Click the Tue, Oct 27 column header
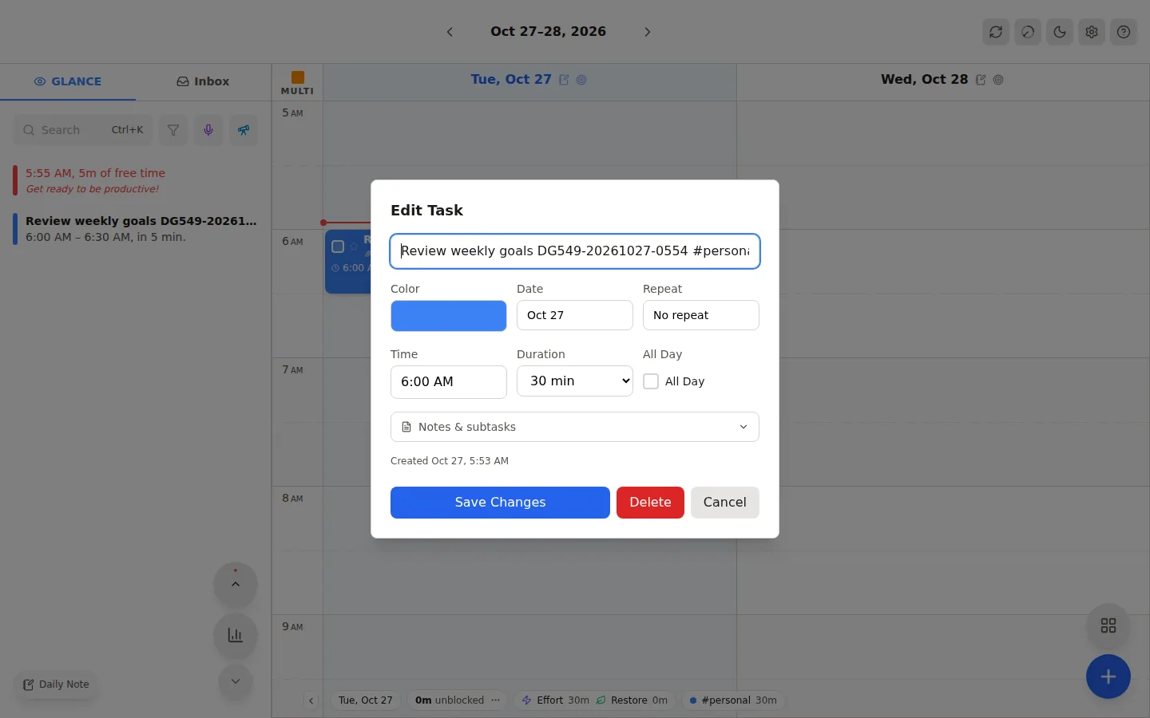This screenshot has width=1150, height=718. 511,80
